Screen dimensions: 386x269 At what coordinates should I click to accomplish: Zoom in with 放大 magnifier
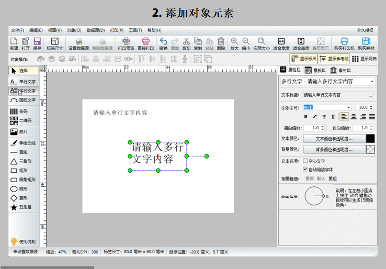[234, 43]
